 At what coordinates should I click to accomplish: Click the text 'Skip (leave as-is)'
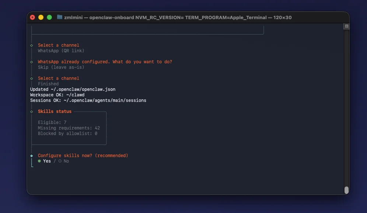(x=61, y=67)
